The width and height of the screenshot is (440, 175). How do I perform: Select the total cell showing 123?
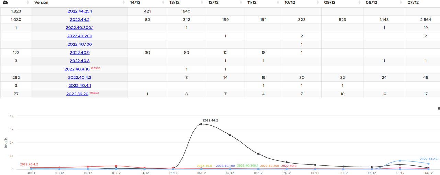coord(16,52)
